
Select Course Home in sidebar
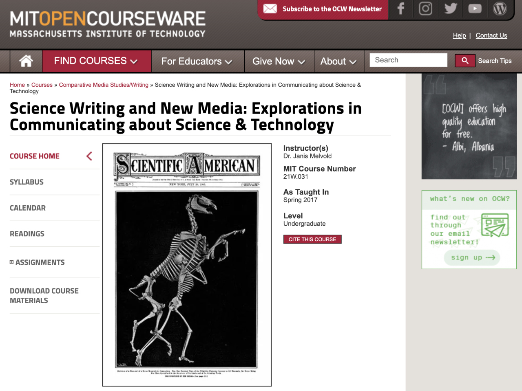click(x=35, y=156)
